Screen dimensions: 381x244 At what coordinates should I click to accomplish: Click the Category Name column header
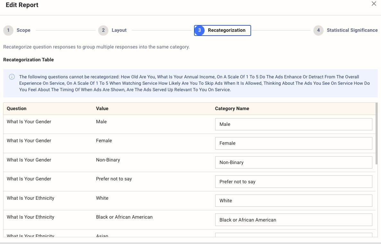232,109
